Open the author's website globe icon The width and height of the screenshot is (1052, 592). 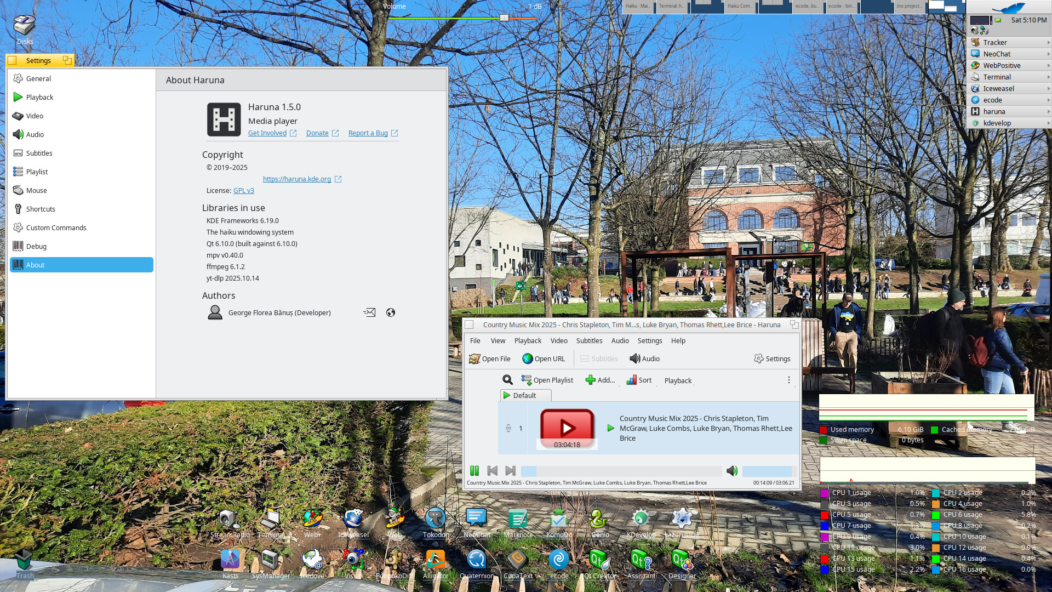391,312
